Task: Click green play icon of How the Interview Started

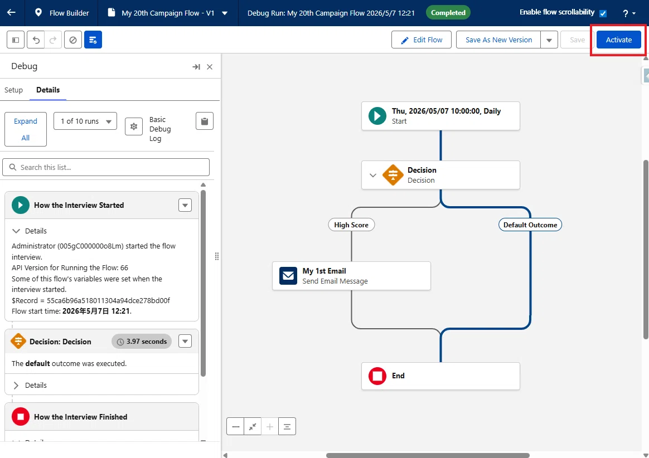Action: point(20,205)
